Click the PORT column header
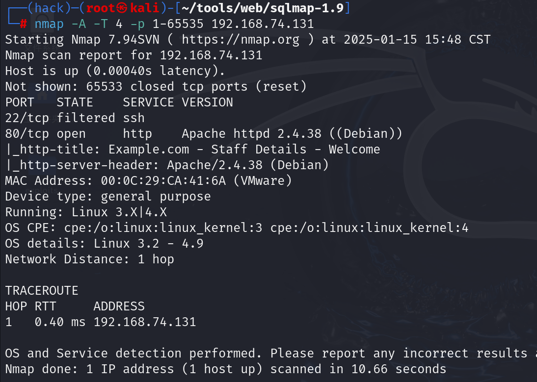537x382 pixels. coord(20,102)
